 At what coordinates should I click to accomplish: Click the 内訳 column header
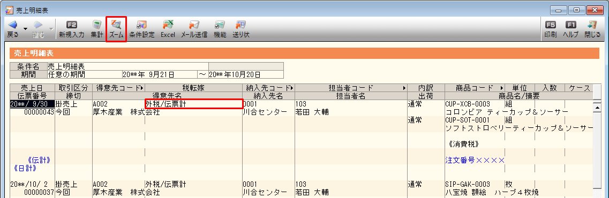click(x=426, y=88)
